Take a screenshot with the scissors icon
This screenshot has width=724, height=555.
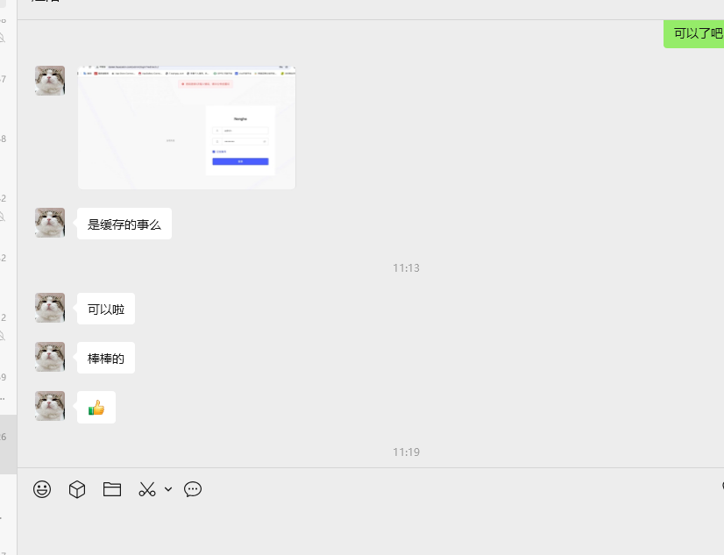coord(146,489)
